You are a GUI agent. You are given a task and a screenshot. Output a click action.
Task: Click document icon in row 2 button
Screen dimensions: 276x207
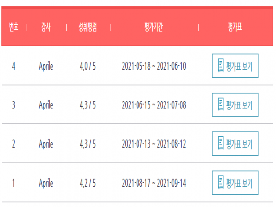[x=221, y=143]
